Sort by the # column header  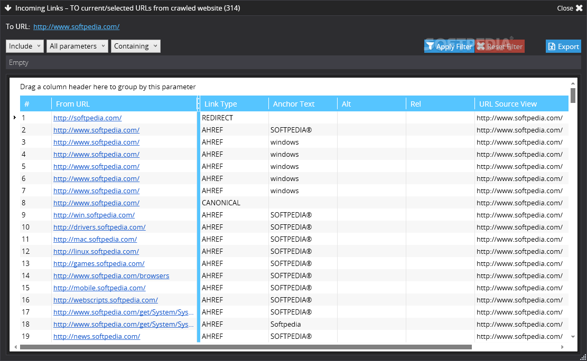pyautogui.click(x=35, y=103)
